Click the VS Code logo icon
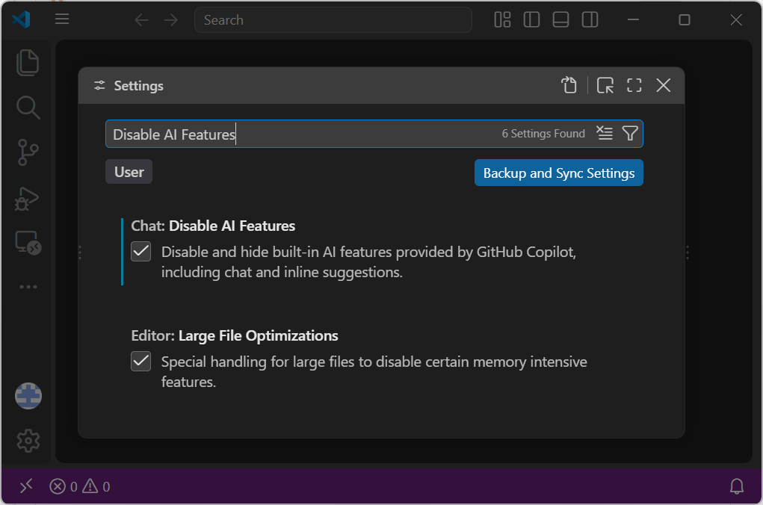 point(22,19)
